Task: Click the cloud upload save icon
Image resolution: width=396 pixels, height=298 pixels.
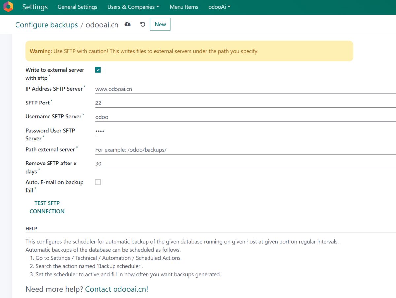Action: point(127,24)
